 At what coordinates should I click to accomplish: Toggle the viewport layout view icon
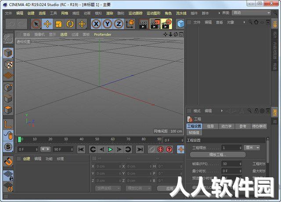click(181, 34)
